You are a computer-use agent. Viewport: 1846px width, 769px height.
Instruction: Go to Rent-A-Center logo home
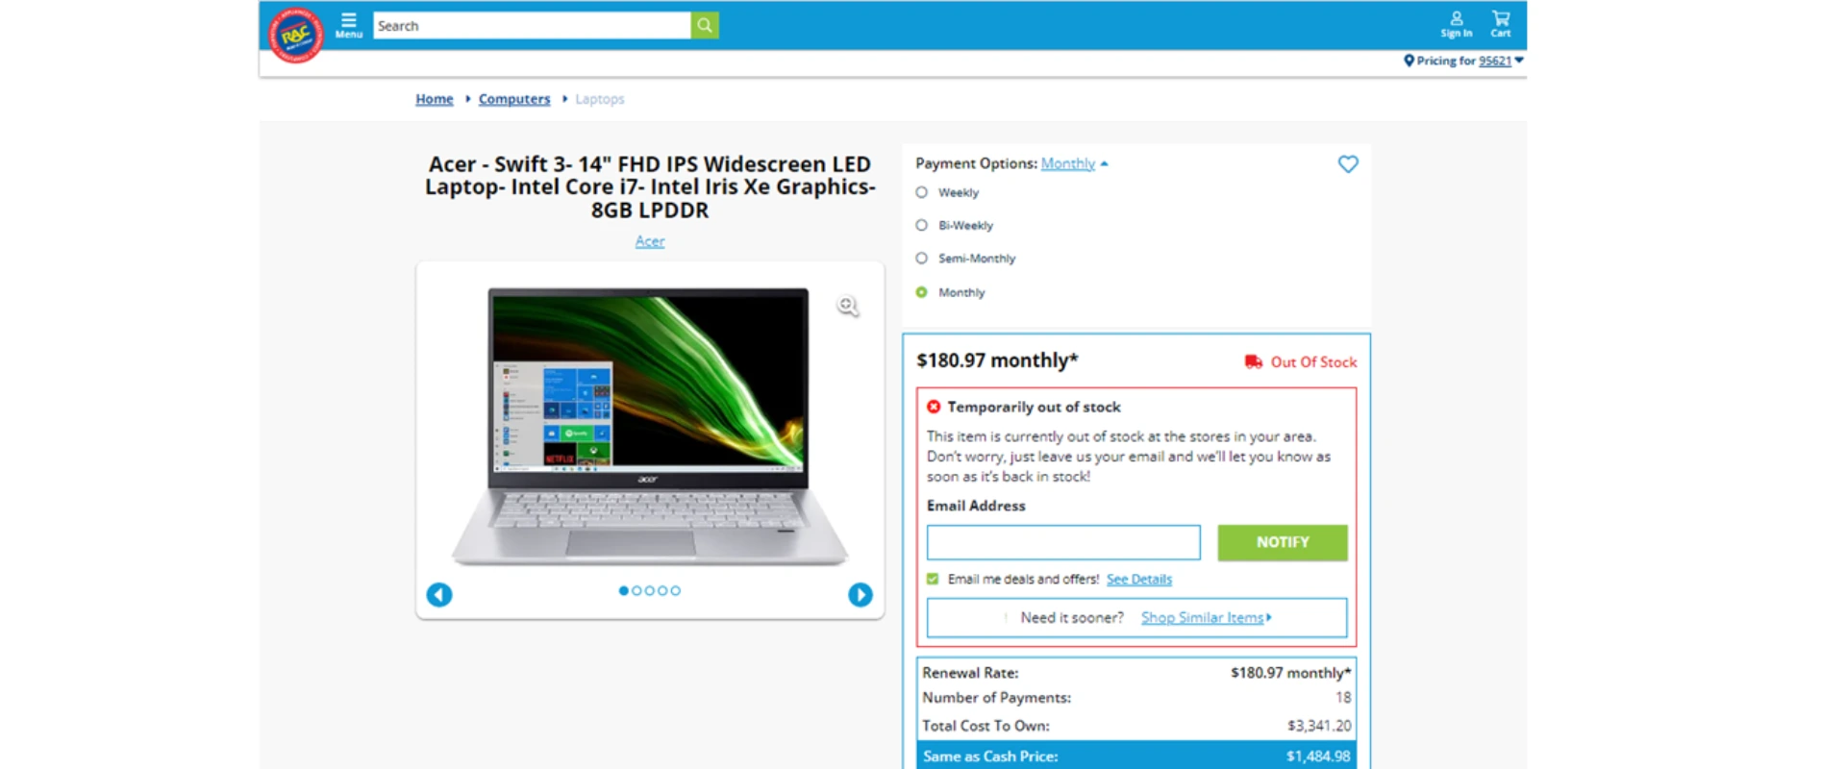tap(296, 36)
